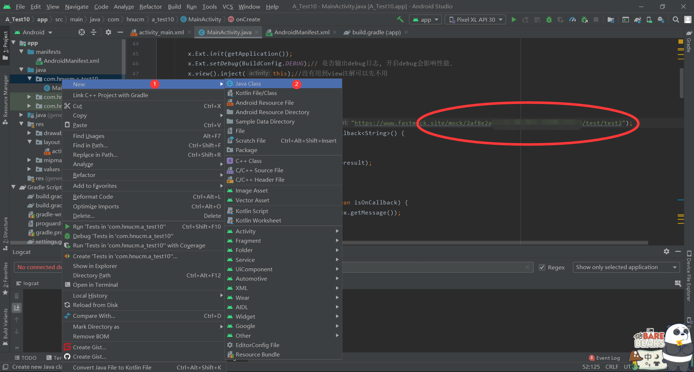Open the Gradle side panel

[689, 41]
